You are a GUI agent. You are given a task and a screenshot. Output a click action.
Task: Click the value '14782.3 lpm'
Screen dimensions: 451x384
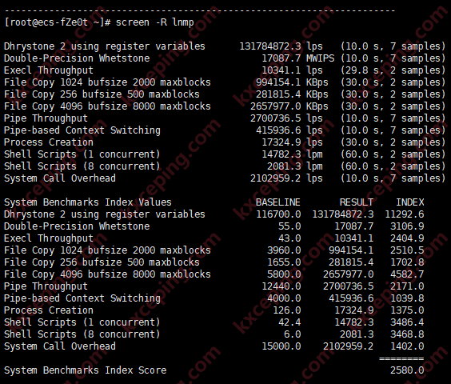click(292, 154)
